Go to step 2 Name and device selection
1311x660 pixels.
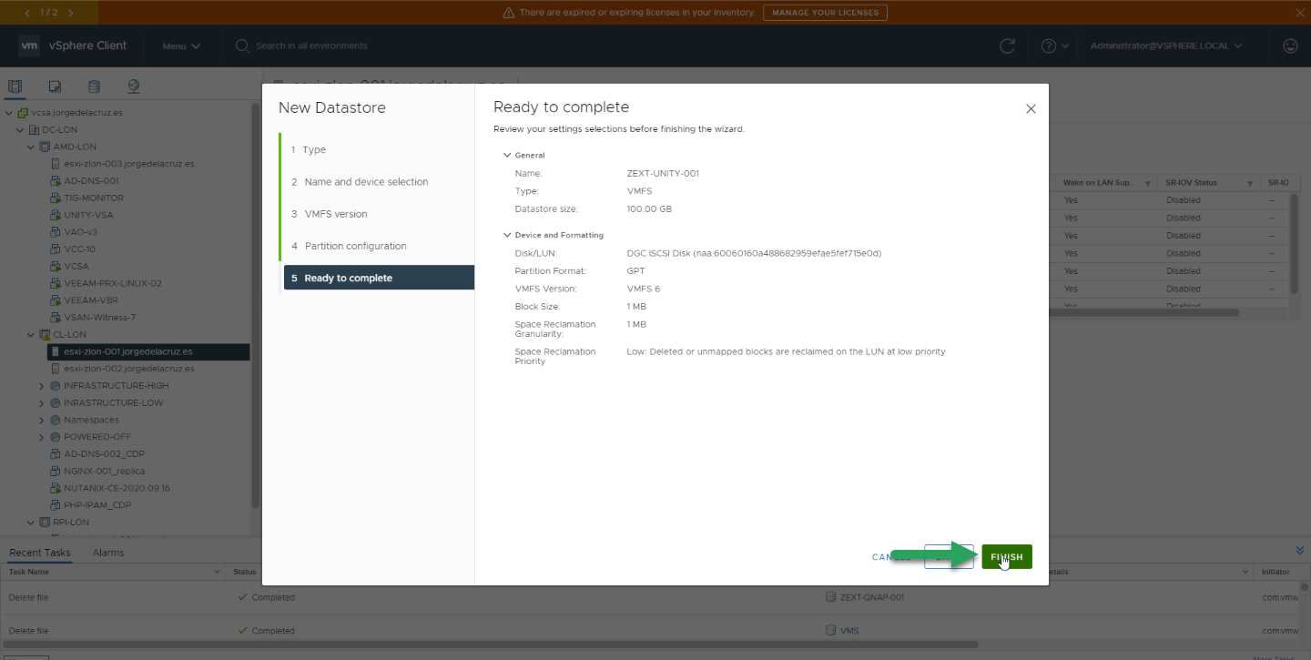[378, 182]
